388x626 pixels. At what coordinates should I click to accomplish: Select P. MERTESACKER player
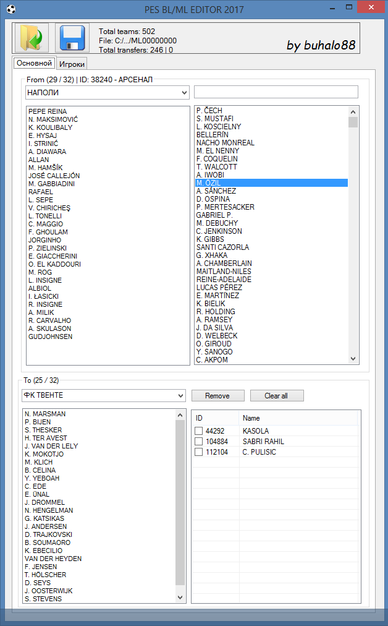click(x=226, y=207)
